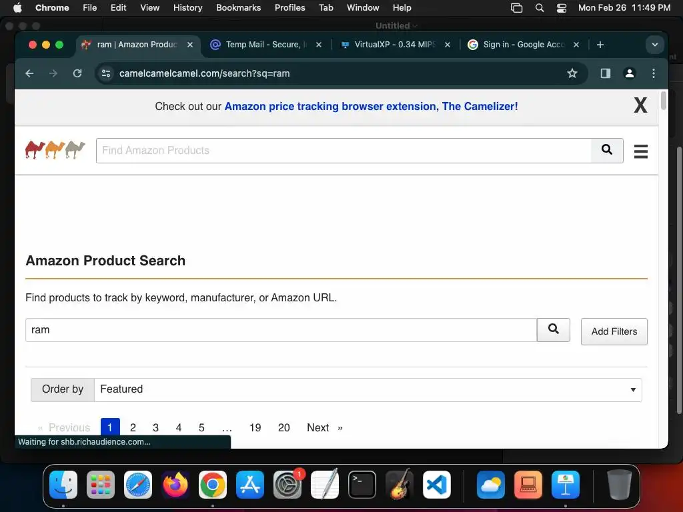This screenshot has width=683, height=512.
Task: Reload the page in Chrome
Action: (x=77, y=73)
